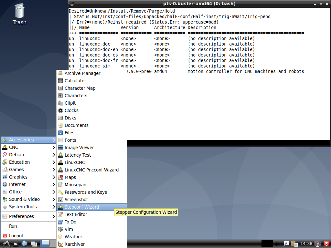Expand the Internet submenu
The image size is (331, 248).
(28, 184)
